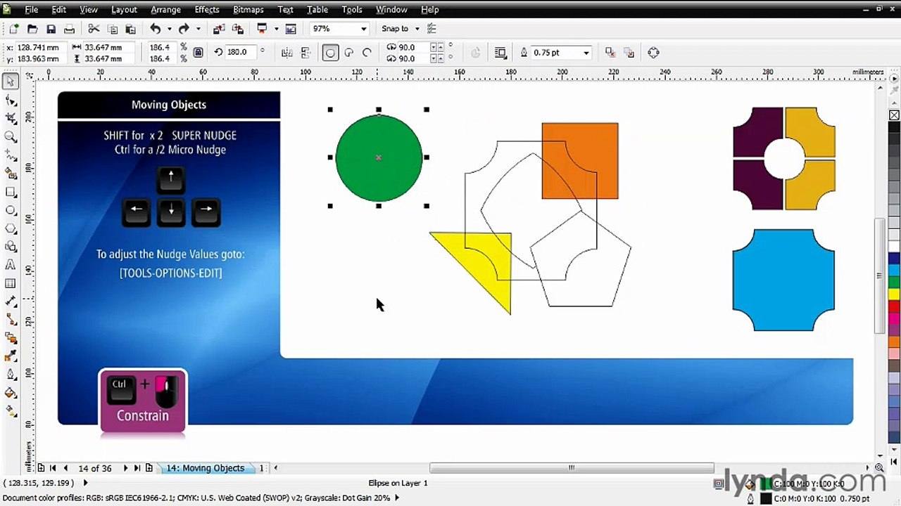901x506 pixels.
Task: Open the Tools menu
Action: click(352, 10)
